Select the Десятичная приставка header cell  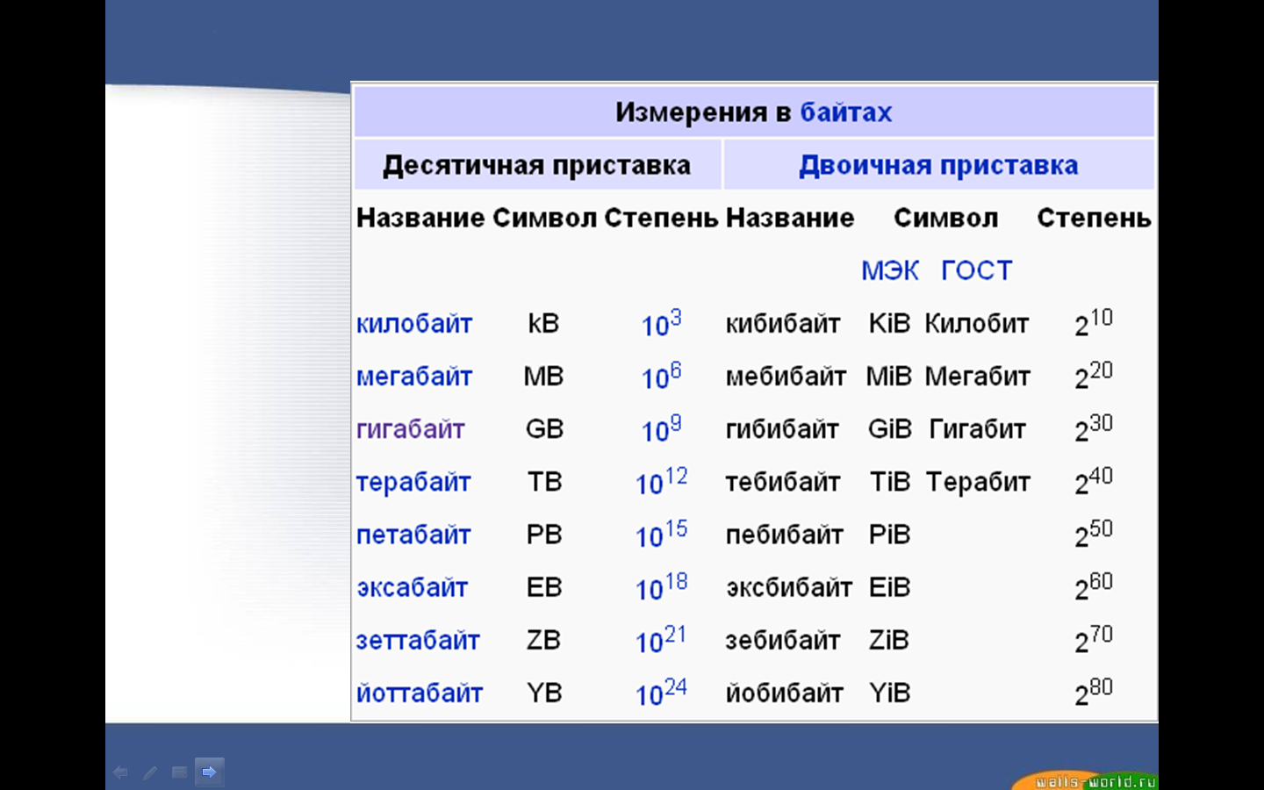coord(537,165)
